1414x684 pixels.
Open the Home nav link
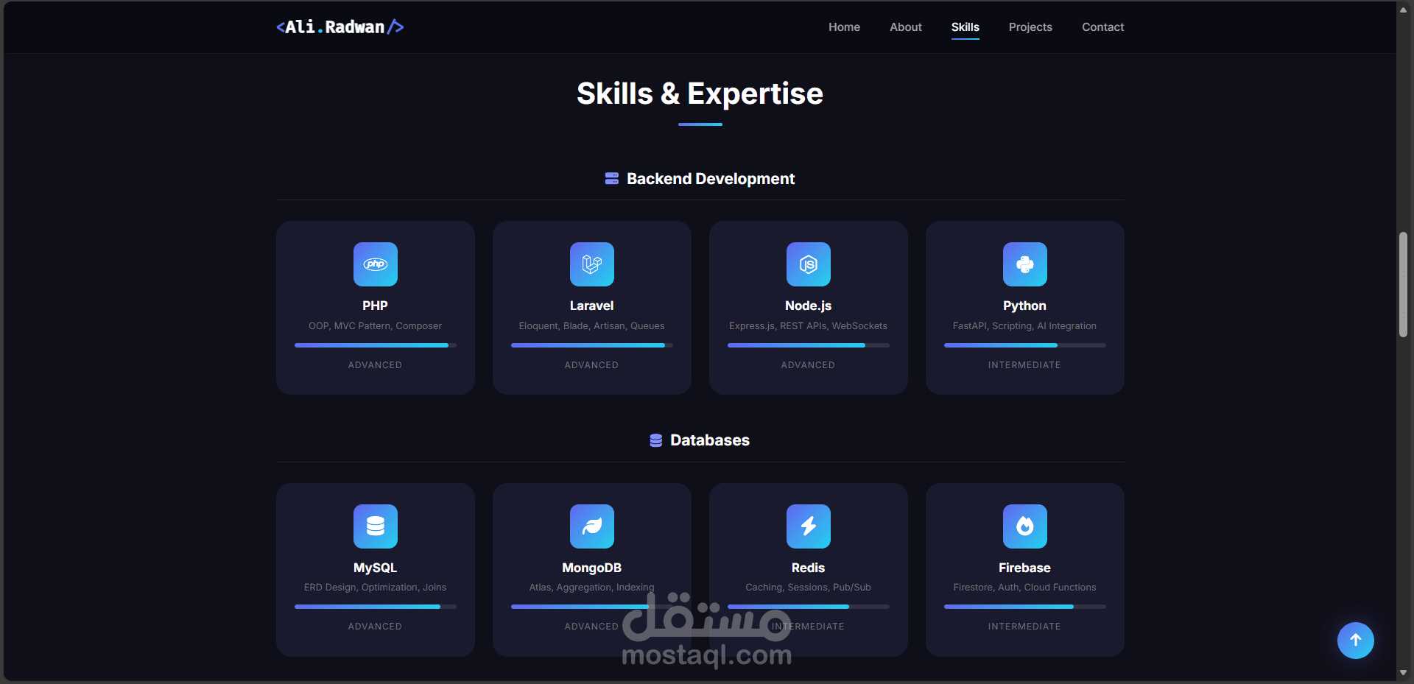click(x=844, y=27)
